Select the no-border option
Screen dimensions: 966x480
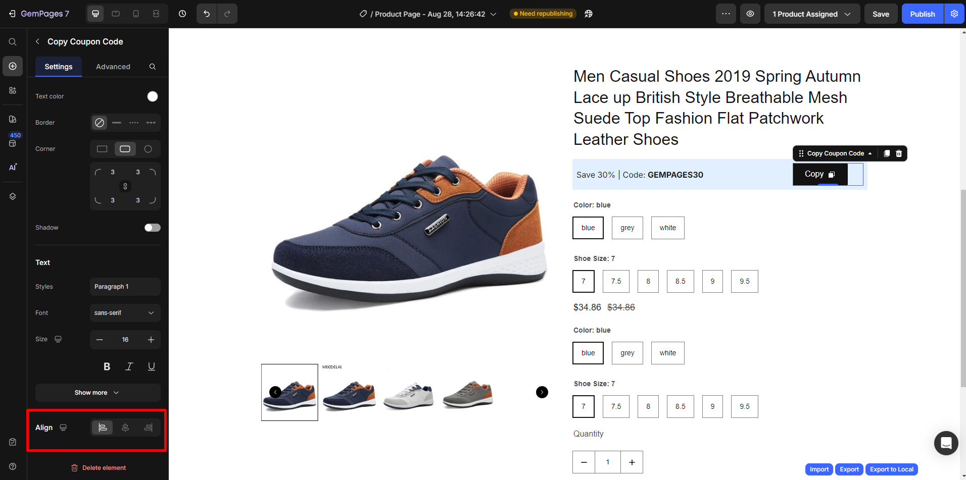coord(100,123)
